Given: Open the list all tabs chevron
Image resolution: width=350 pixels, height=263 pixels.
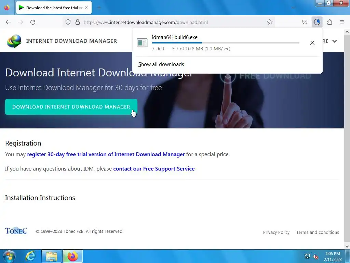Looking at the screenshot, I should (x=293, y=8).
